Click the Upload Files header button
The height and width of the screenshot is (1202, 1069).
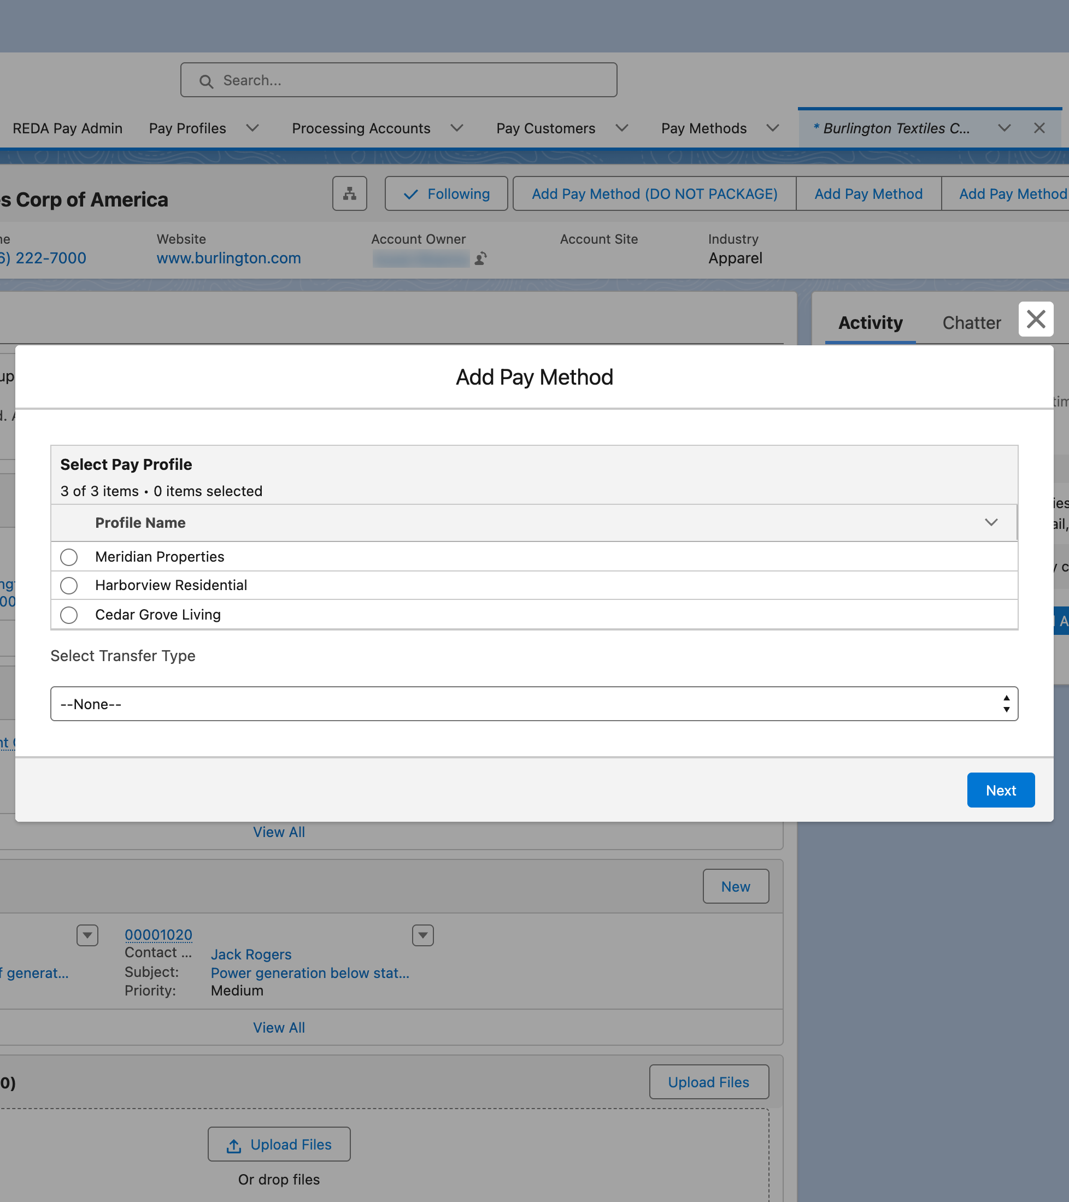[709, 1082]
